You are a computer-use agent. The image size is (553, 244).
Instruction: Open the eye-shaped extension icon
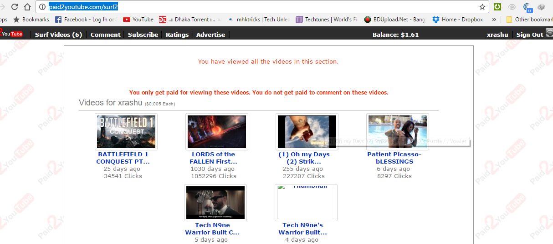[x=512, y=7]
